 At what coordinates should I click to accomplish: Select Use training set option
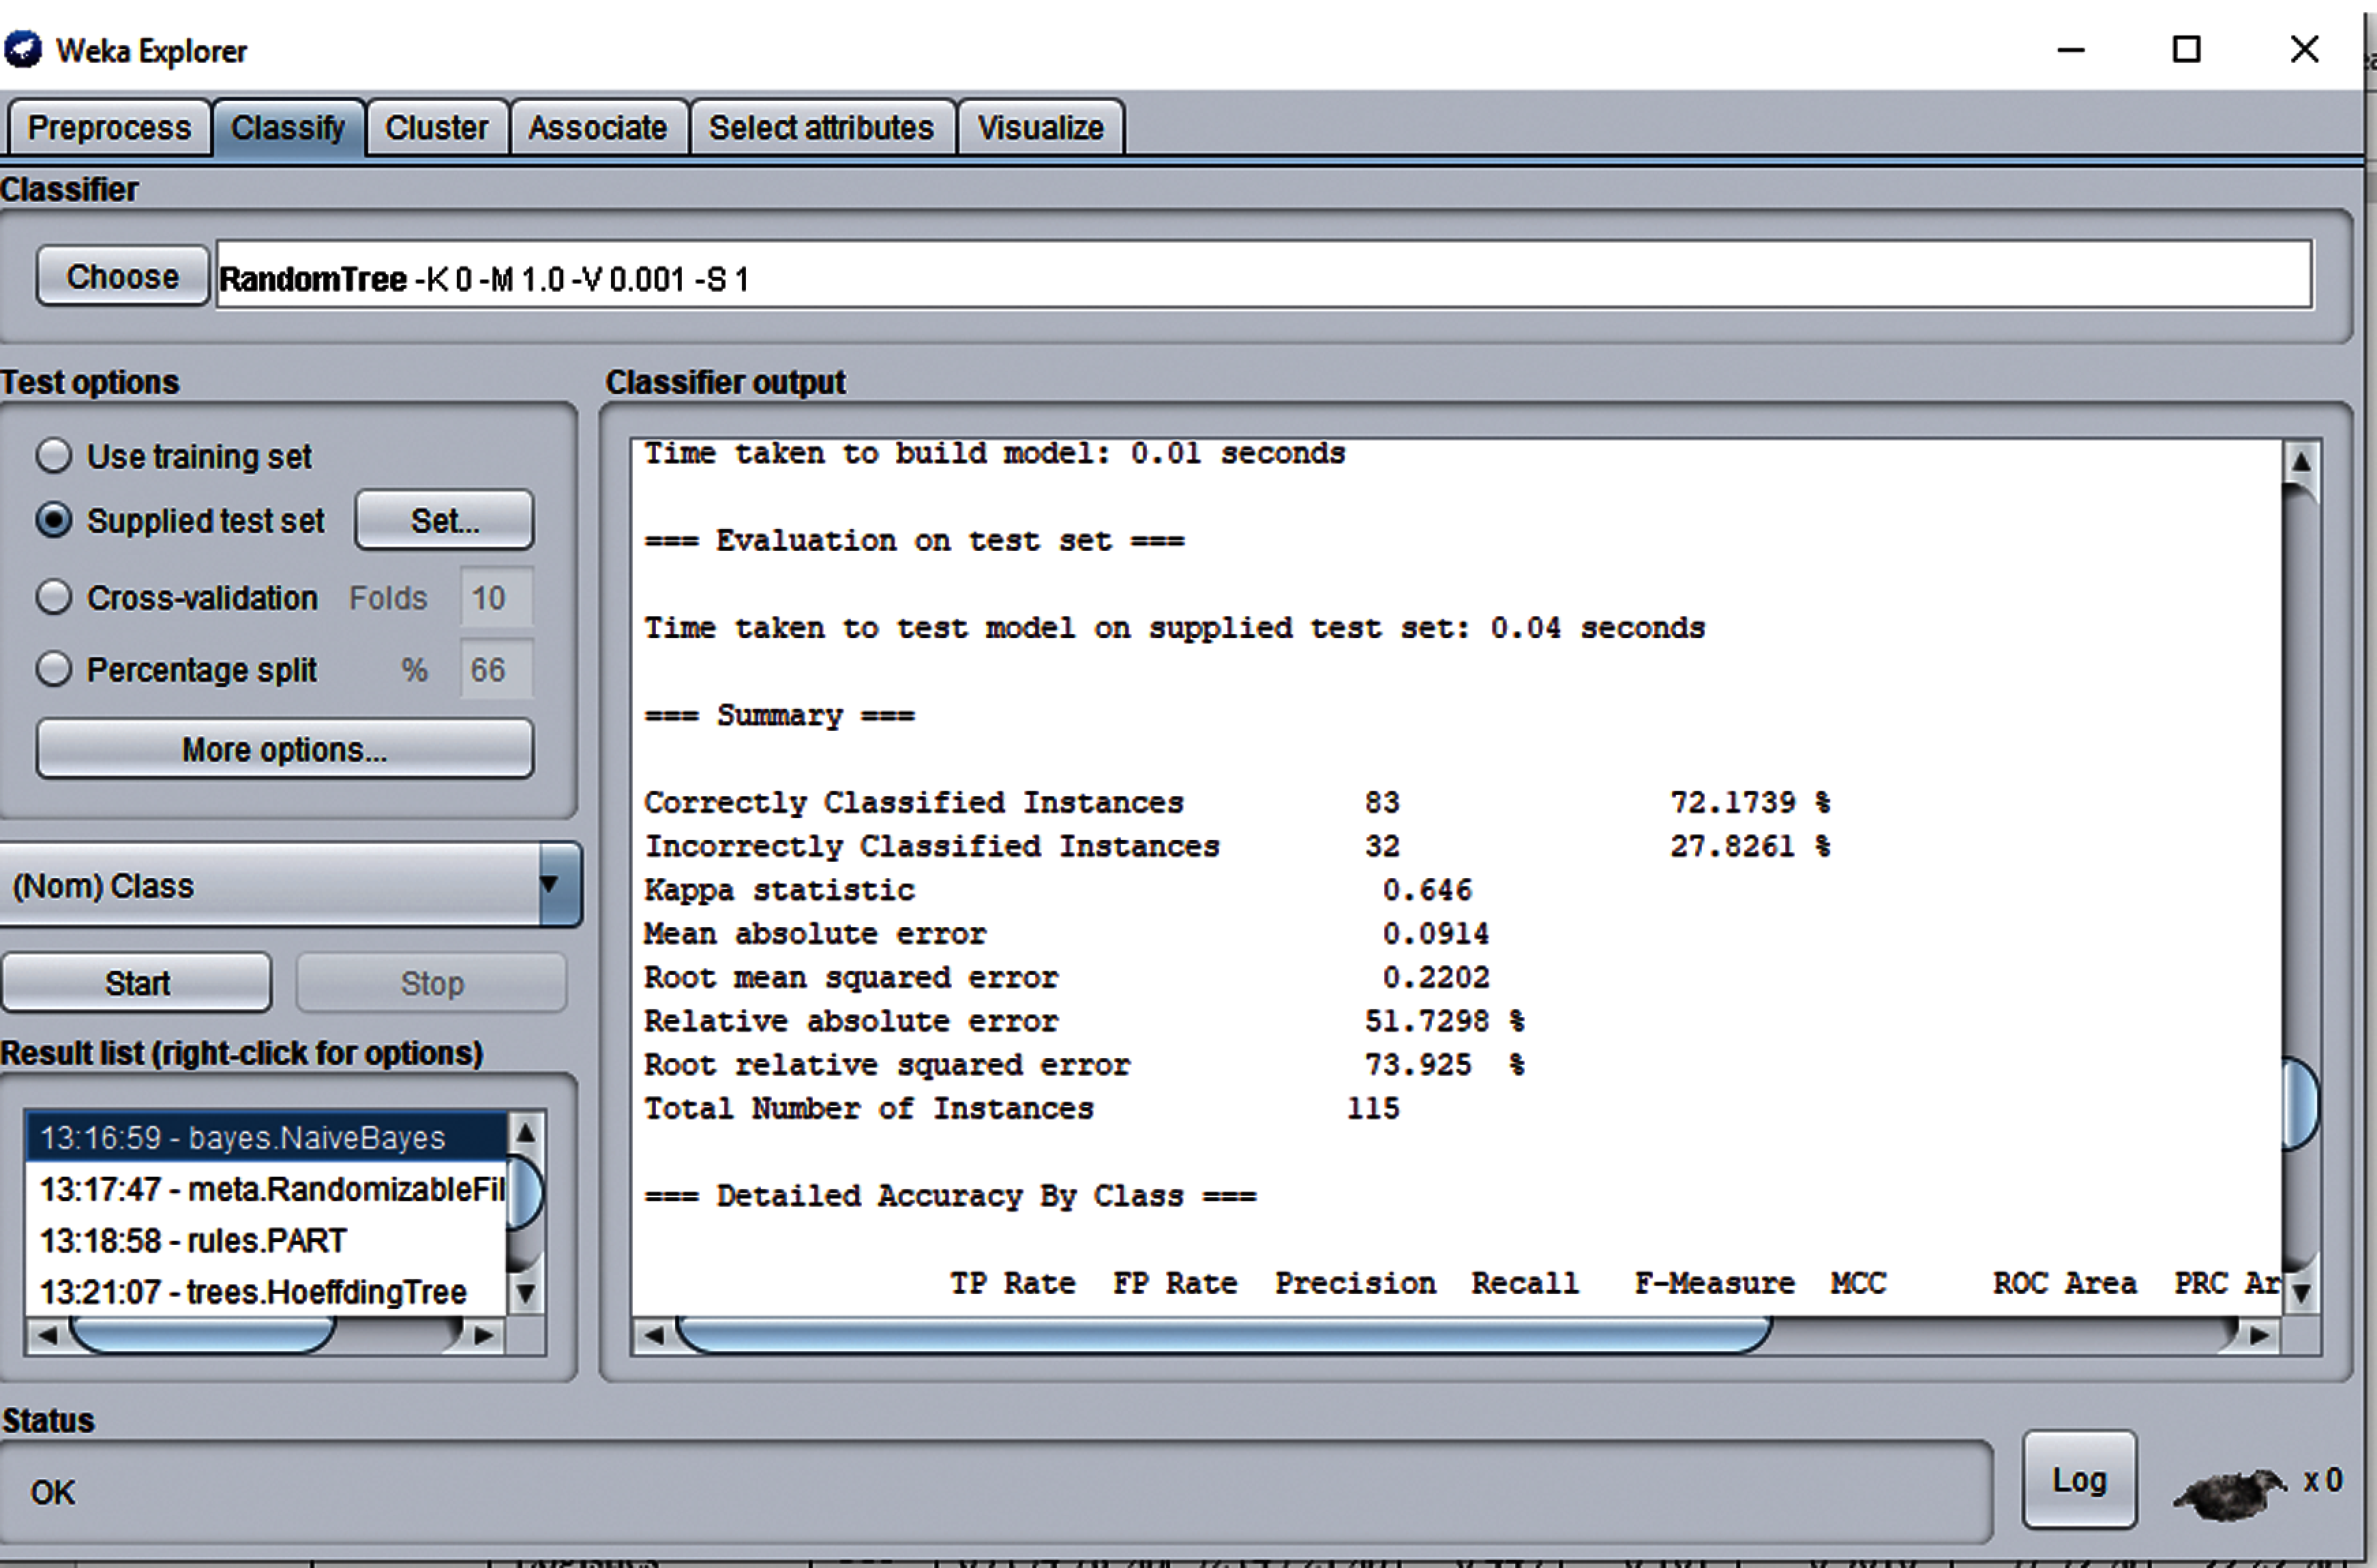(x=54, y=456)
